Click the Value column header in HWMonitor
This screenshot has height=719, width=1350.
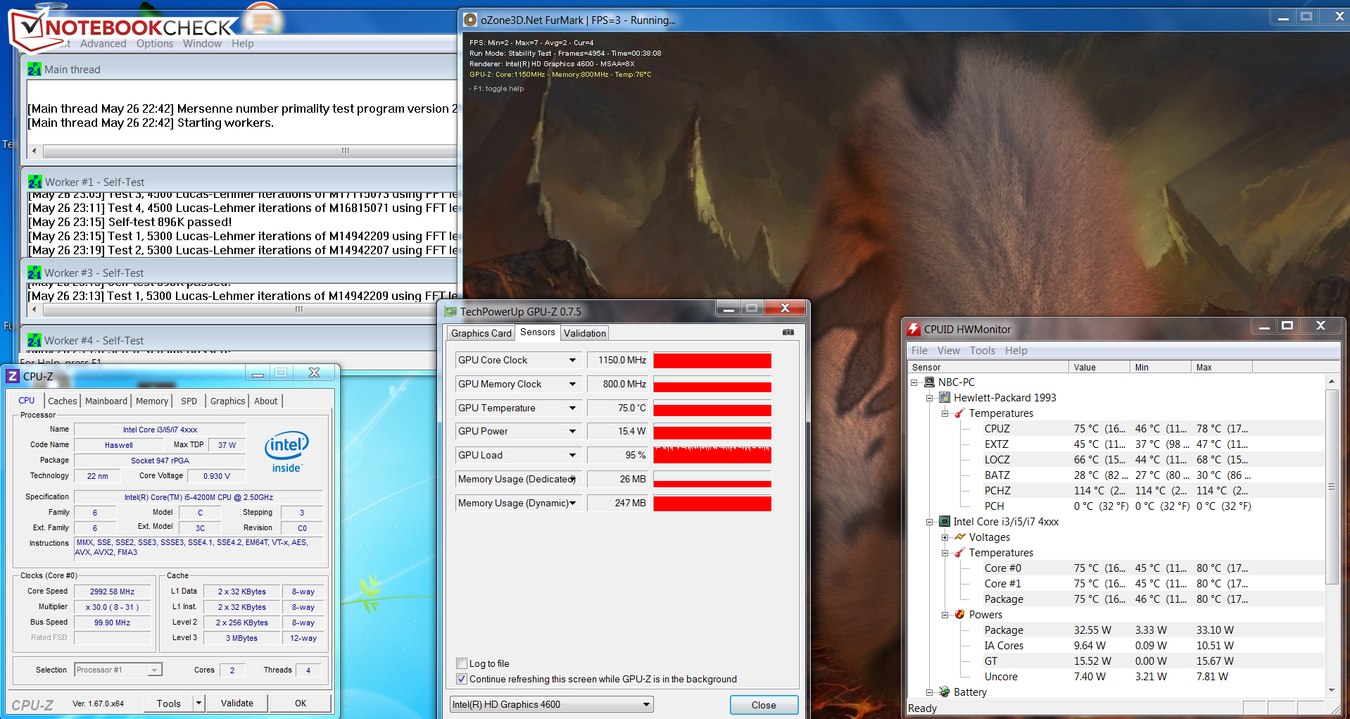point(1099,367)
